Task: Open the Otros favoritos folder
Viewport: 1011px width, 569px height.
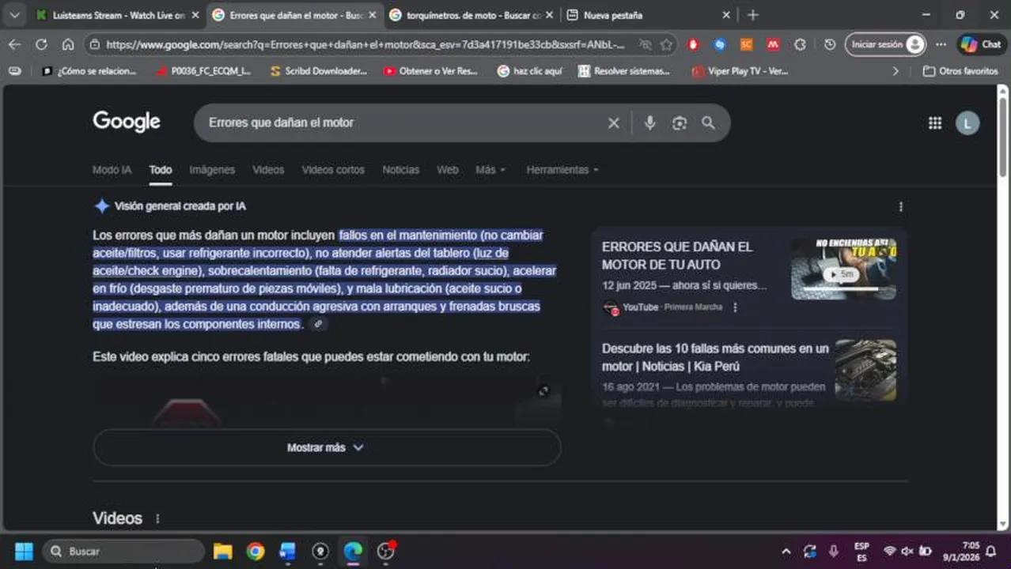Action: pos(960,71)
